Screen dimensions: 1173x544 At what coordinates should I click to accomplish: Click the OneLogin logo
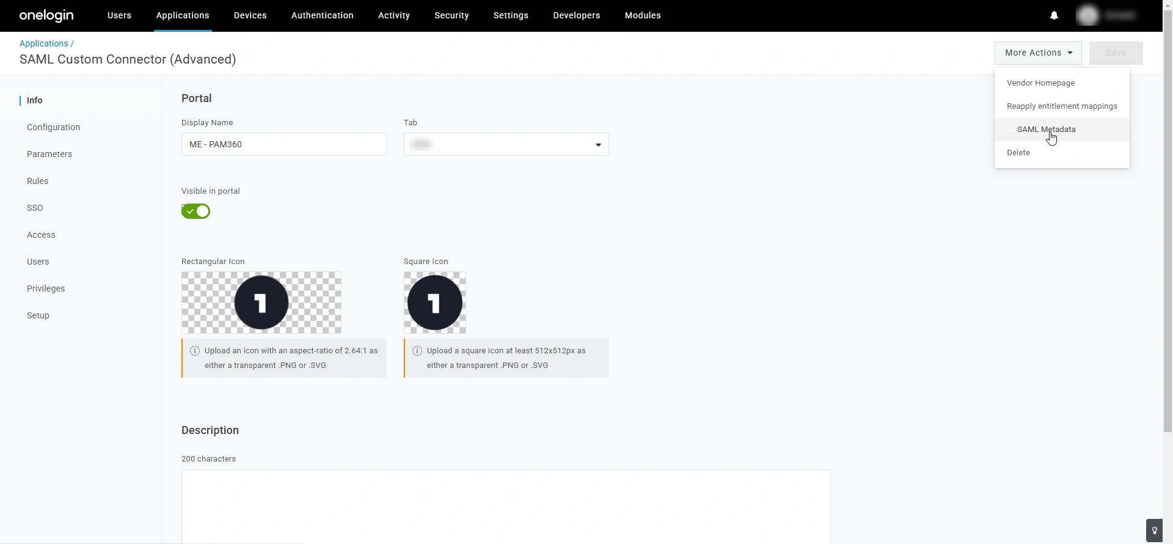[x=46, y=15]
